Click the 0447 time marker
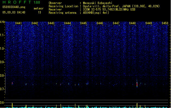The width and height of the screenshot is (171, 108). (116, 23)
